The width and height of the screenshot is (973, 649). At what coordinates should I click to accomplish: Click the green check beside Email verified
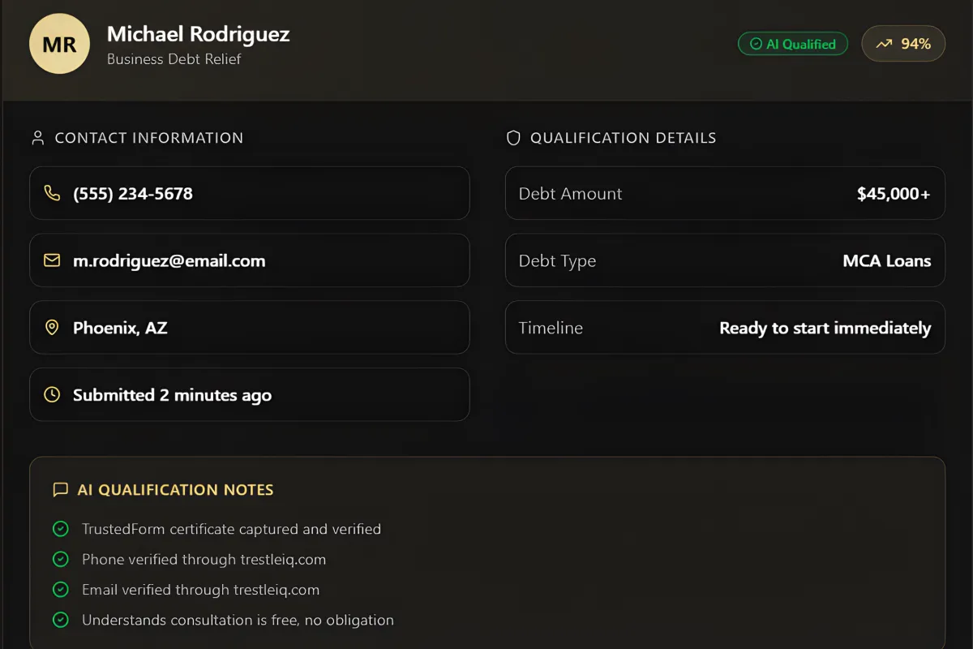60,590
